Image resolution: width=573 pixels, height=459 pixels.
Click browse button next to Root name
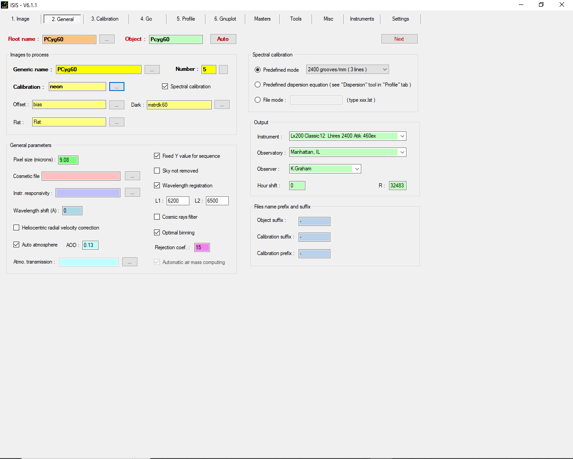tap(107, 39)
